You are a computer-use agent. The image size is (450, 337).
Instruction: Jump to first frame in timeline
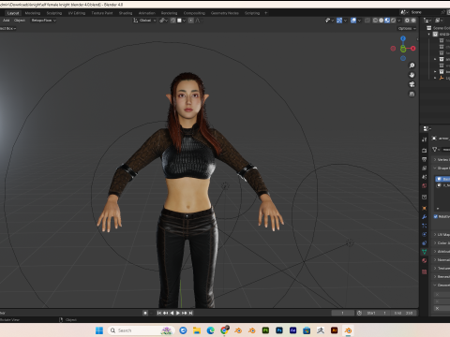click(159, 313)
